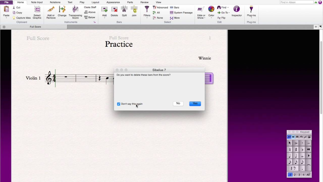Image resolution: width=323 pixels, height=182 pixels.
Task: Click keypad tie button
Action: coord(309,165)
